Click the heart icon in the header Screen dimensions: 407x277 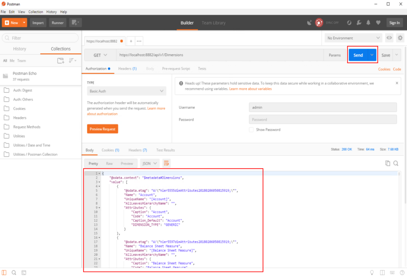[378, 23]
